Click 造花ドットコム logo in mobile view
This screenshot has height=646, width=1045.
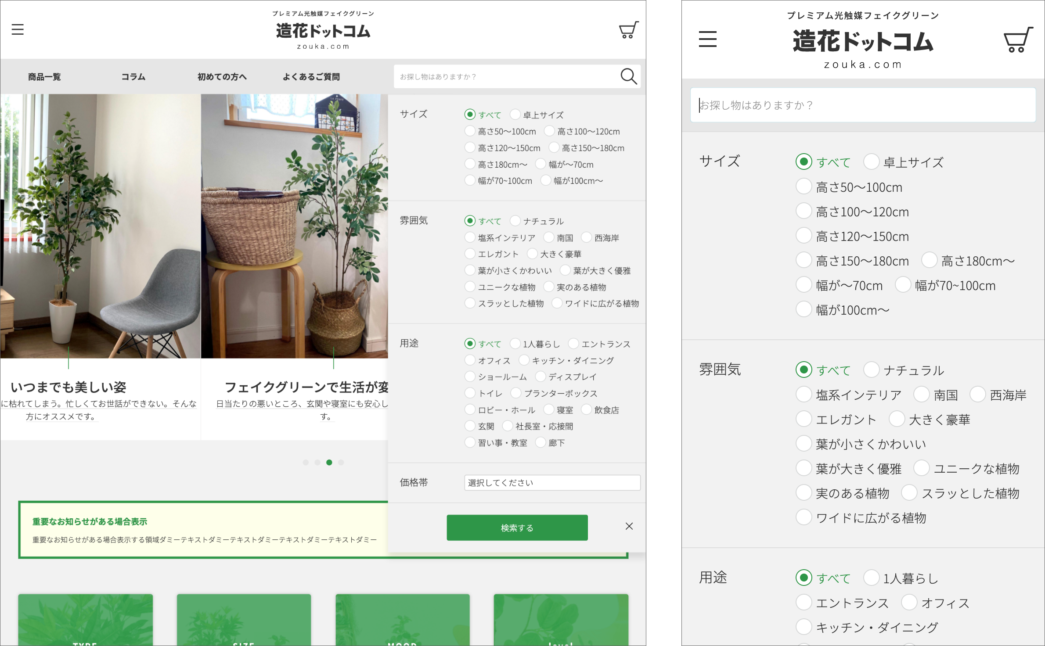[863, 41]
